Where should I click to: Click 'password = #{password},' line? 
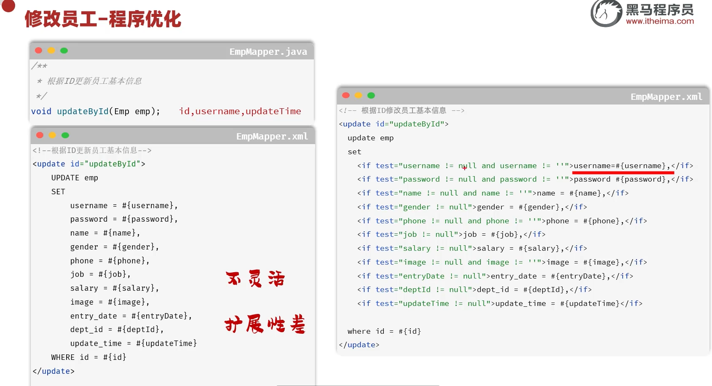124,219
